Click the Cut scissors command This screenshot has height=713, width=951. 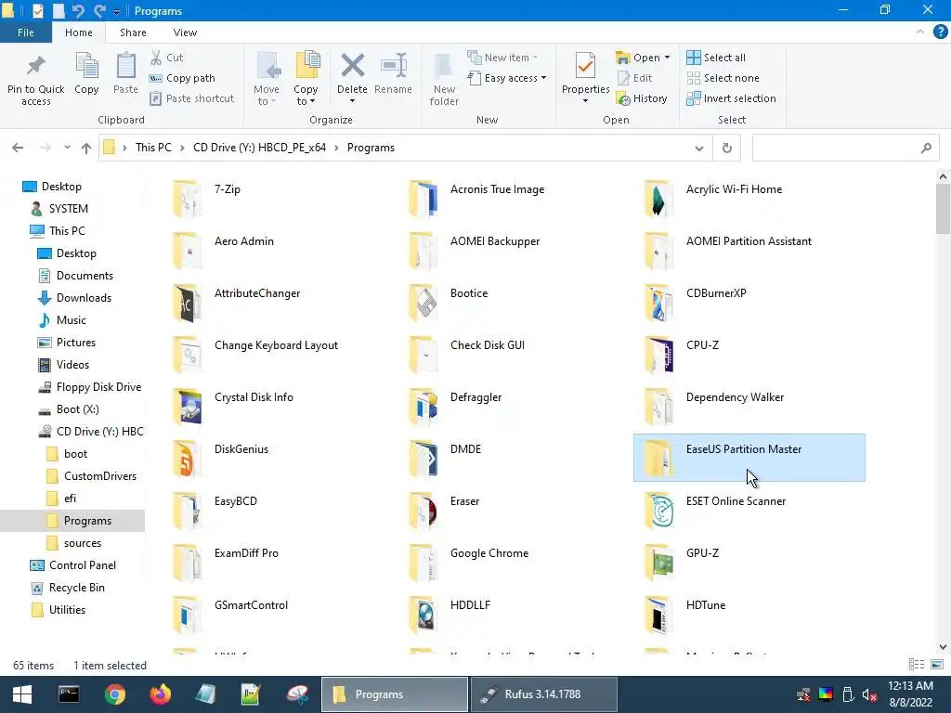coord(167,58)
